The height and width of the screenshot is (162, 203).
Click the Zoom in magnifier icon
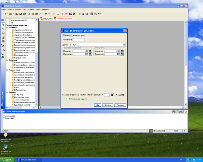pyautogui.click(x=83, y=14)
